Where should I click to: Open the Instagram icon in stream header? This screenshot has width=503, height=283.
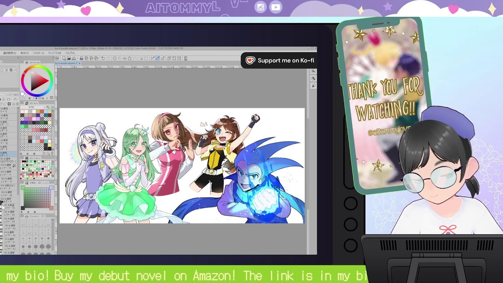pyautogui.click(x=260, y=7)
